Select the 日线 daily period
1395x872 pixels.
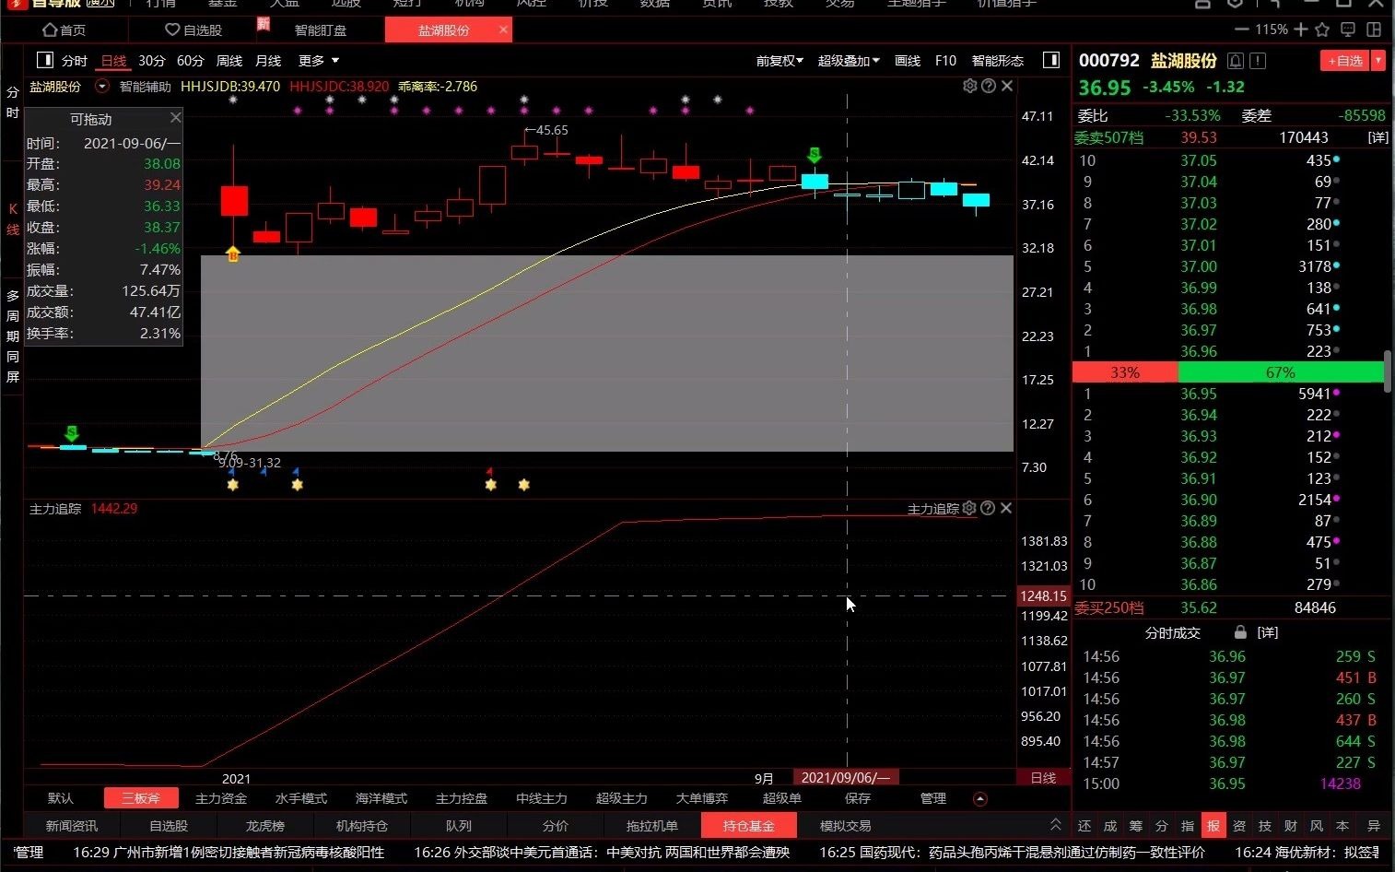click(x=113, y=60)
